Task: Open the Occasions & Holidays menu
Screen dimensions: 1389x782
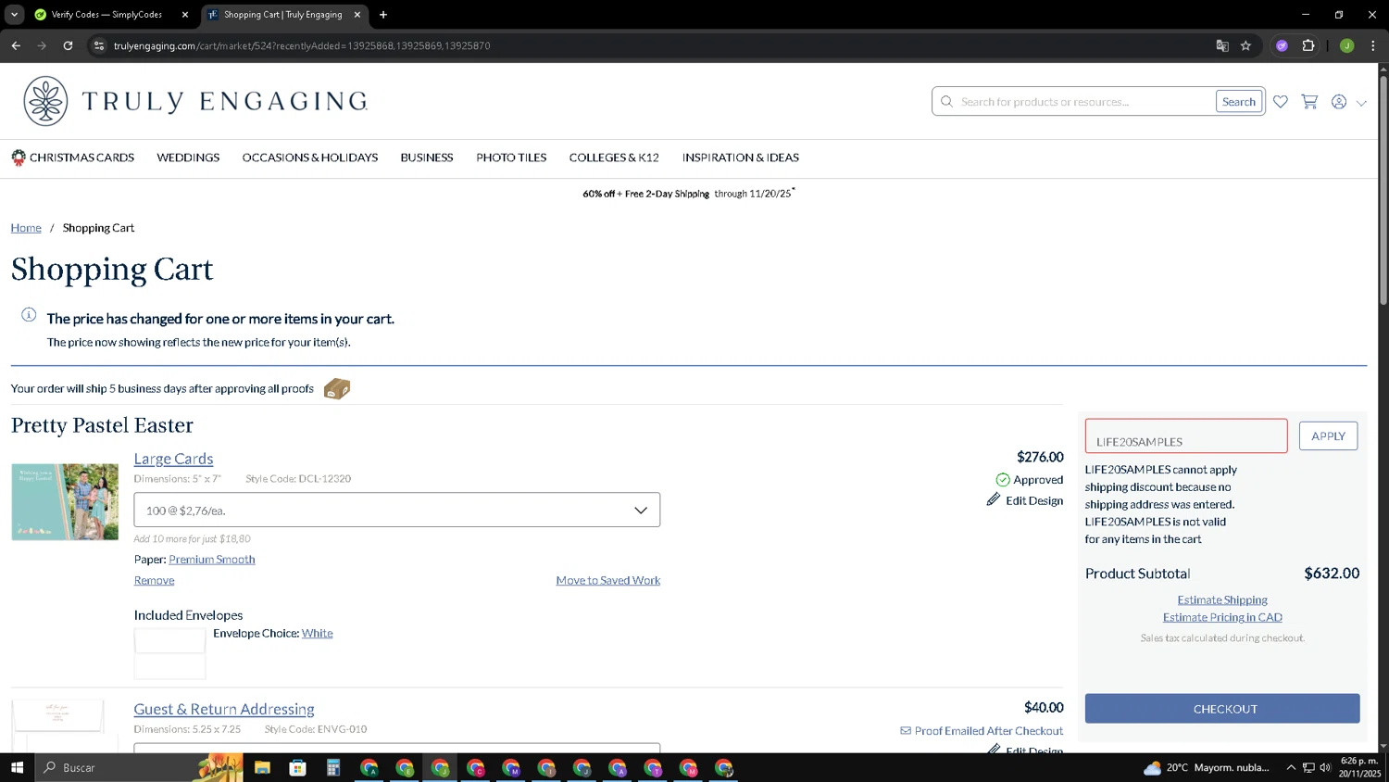Action: [310, 158]
